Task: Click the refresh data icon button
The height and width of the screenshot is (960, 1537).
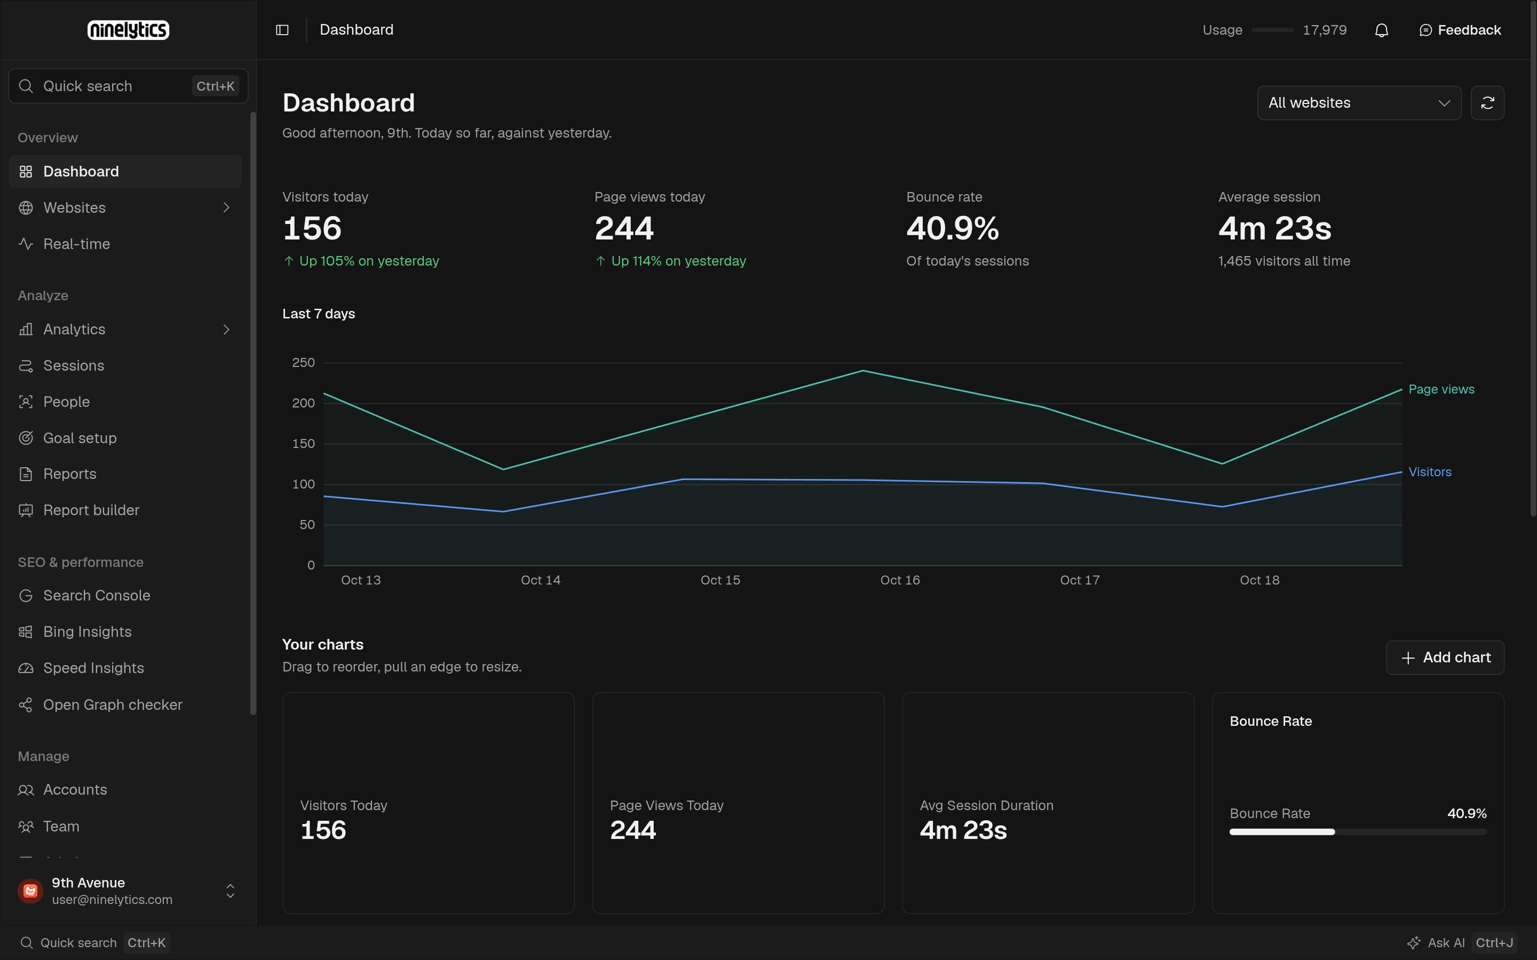Action: coord(1487,103)
